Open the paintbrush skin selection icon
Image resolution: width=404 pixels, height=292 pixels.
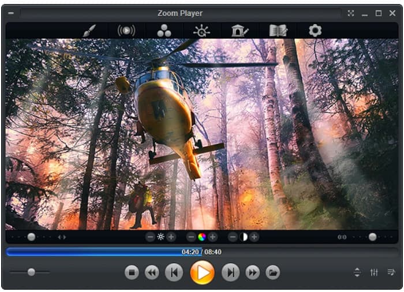tap(89, 31)
